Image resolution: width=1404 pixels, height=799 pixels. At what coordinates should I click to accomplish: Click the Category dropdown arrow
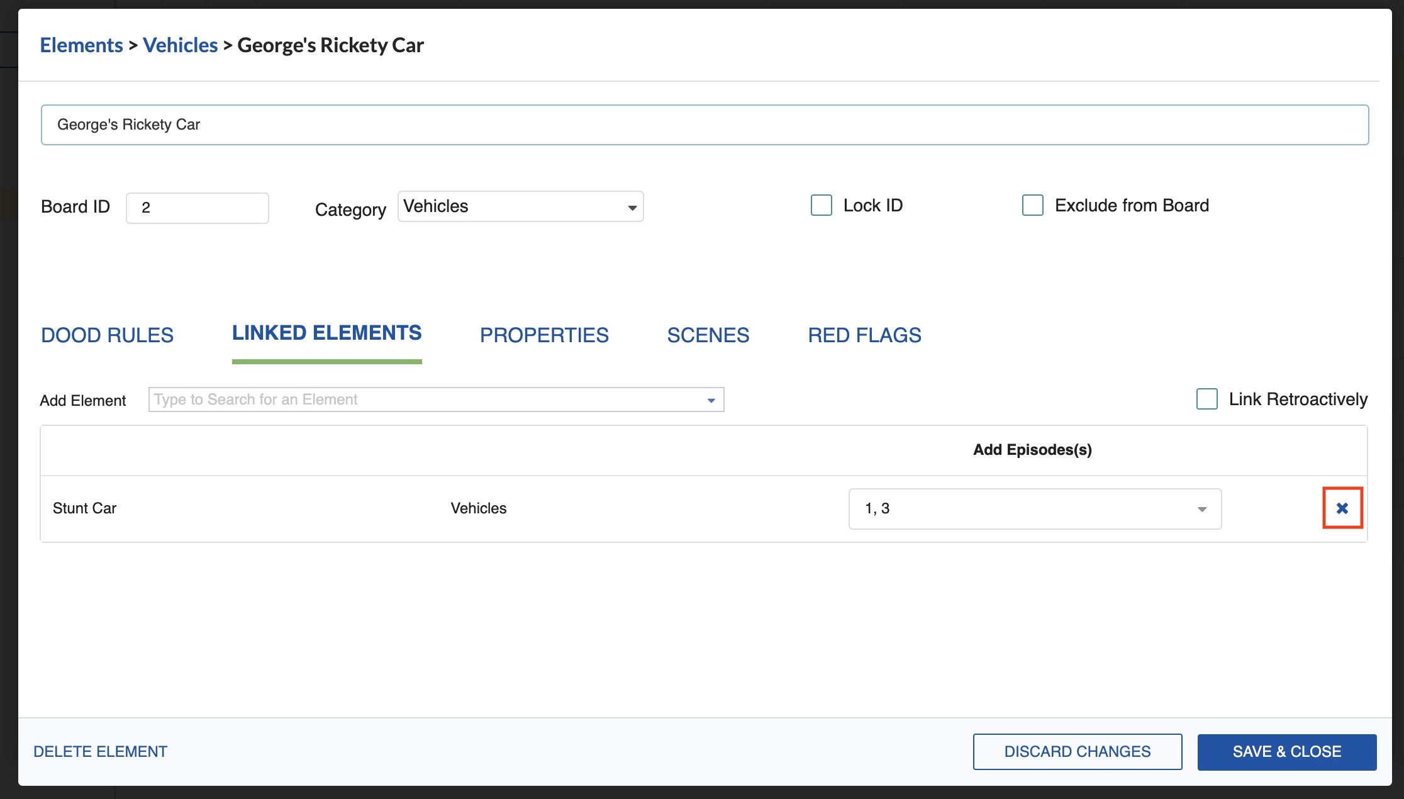[632, 208]
